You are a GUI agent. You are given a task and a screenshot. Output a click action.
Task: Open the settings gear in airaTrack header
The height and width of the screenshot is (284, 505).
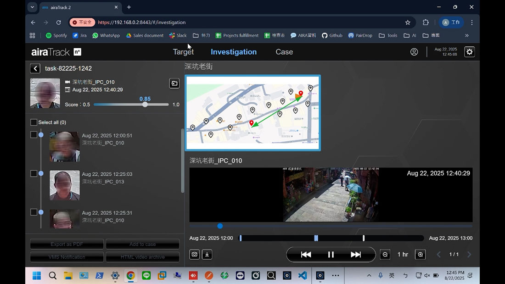pos(469,52)
